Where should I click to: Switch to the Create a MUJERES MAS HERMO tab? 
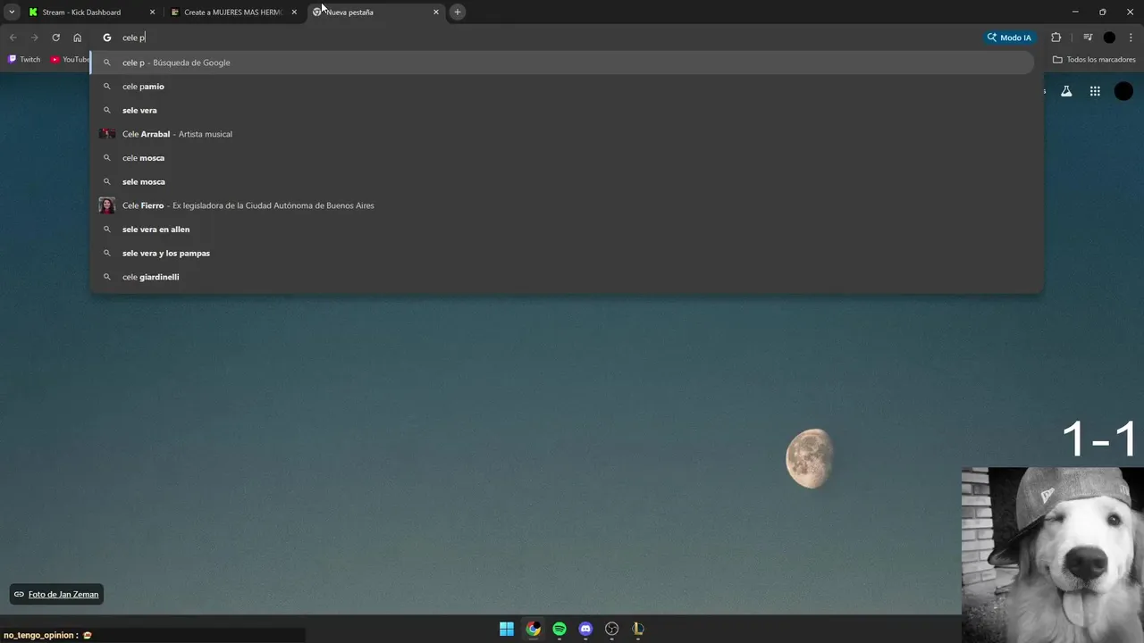(234, 12)
